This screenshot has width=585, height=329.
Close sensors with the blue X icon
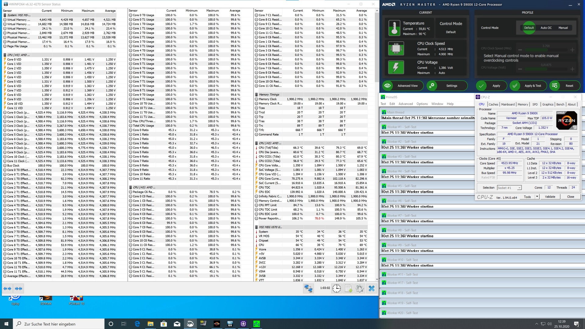(x=371, y=288)
